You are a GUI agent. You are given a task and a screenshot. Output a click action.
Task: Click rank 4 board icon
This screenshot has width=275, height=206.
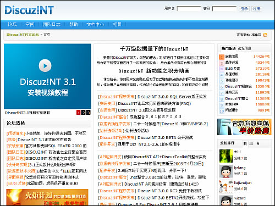[x=222, y=75]
